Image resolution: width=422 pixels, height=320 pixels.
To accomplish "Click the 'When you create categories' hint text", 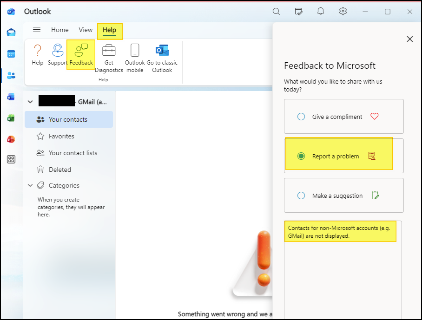I will point(71,207).
